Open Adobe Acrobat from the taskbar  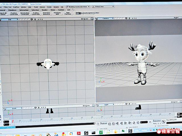point(78,133)
